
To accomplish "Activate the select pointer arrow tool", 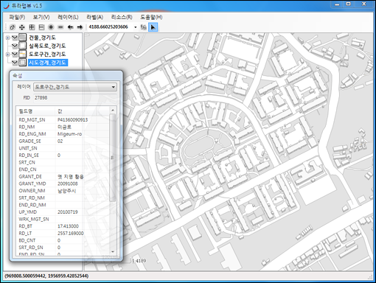I will [153, 27].
